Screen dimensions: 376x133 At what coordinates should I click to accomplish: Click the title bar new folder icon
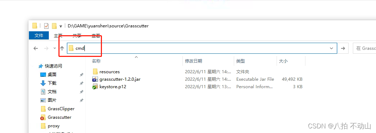click(54, 26)
